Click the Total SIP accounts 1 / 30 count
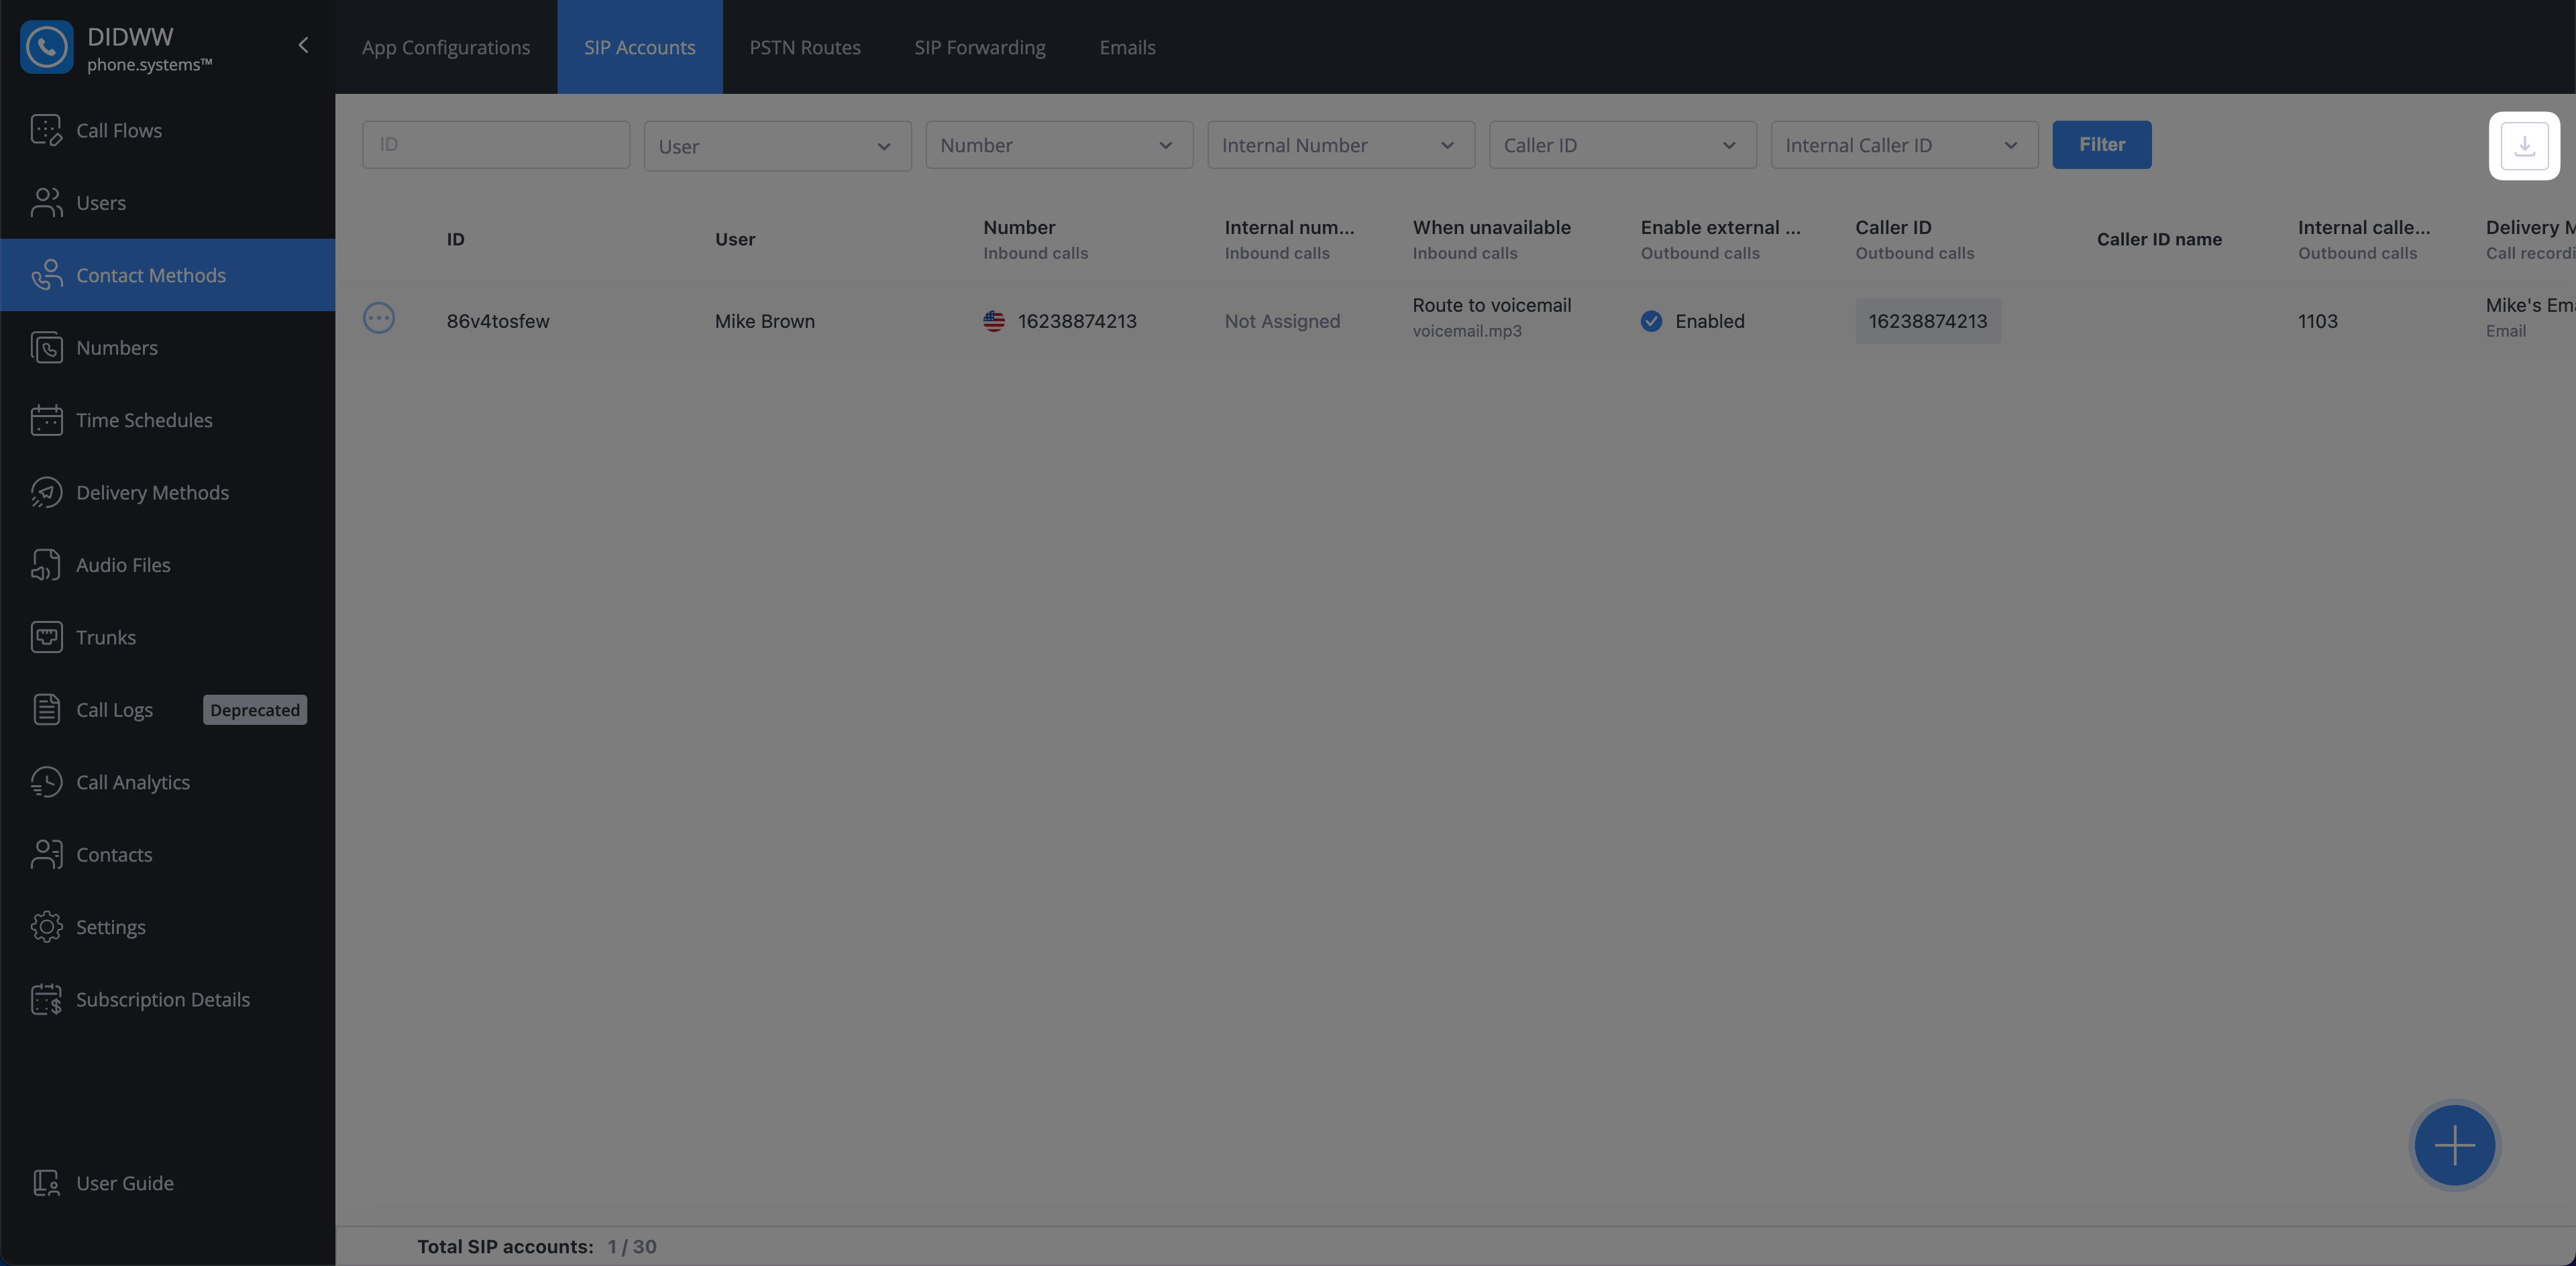This screenshot has width=2576, height=1266. pos(632,1247)
